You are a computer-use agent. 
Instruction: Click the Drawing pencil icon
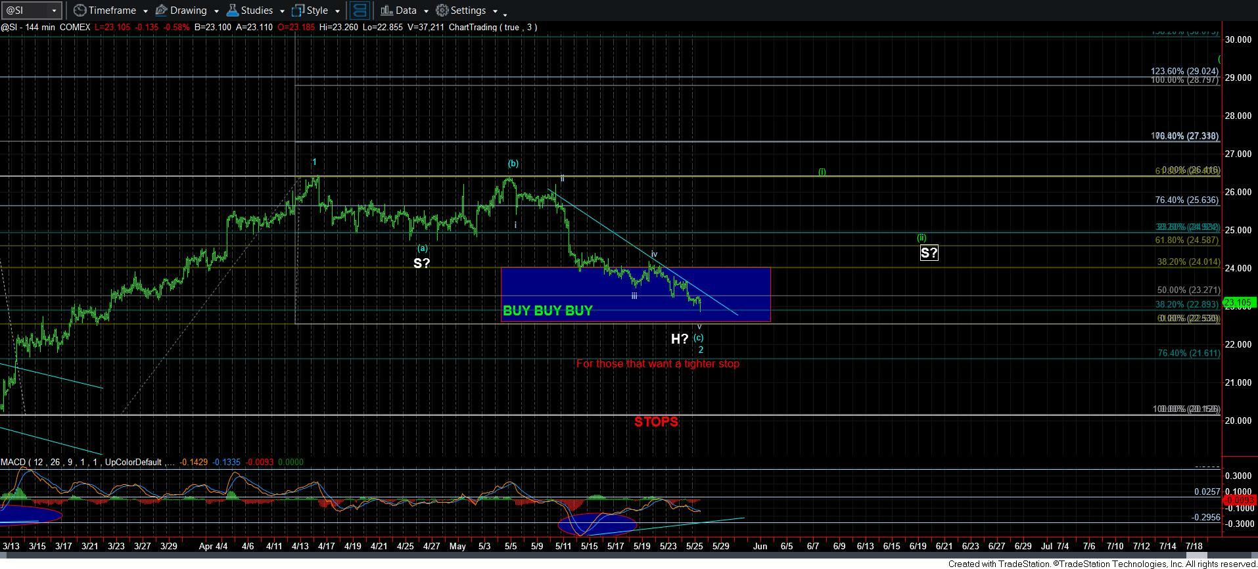pos(161,11)
